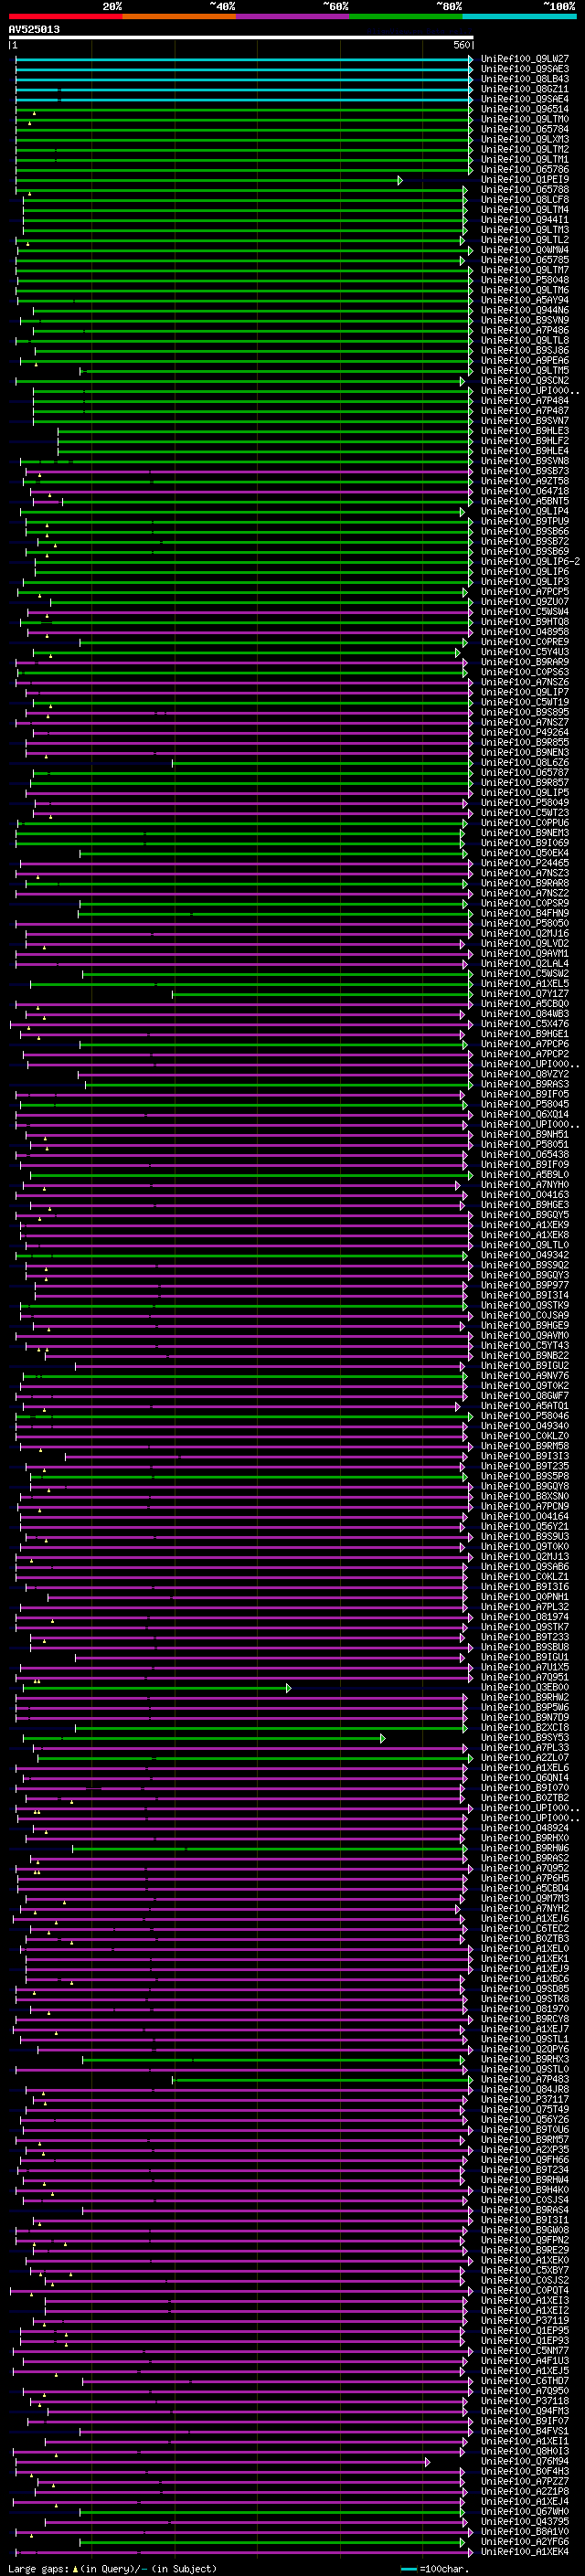
Task: Click the white query ruler bar under AV525013
Action: [241, 38]
